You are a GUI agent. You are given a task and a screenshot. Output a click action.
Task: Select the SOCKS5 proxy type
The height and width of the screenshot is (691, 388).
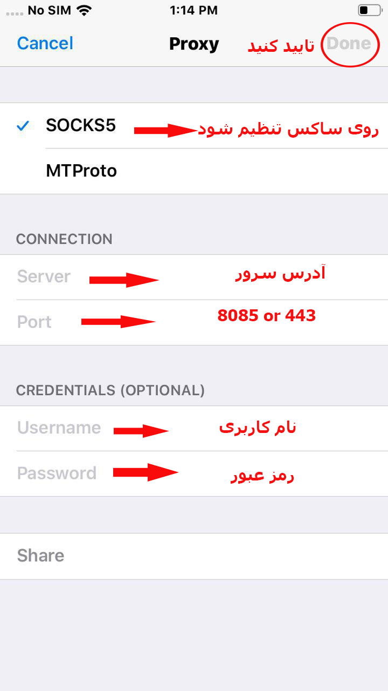[x=81, y=126]
